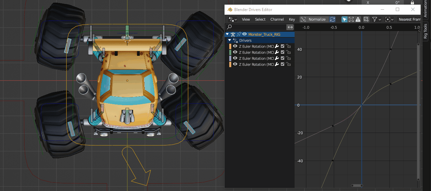Click the invert filter arrows icon
431x191 pixels.
[x=290, y=27]
